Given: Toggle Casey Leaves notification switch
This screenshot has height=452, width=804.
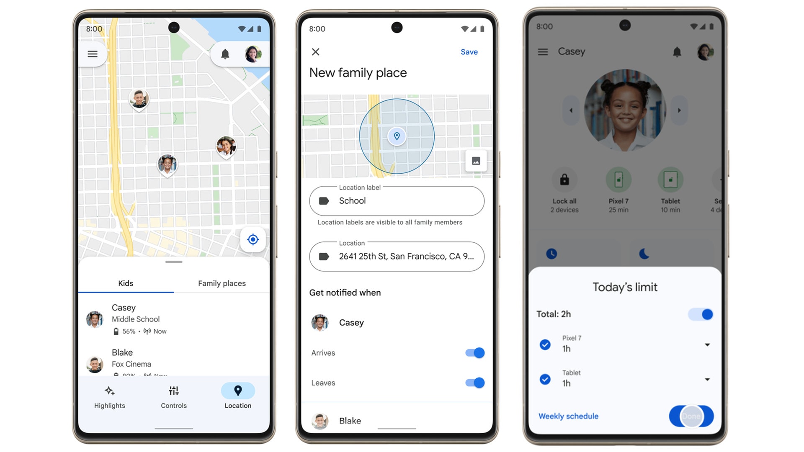Looking at the screenshot, I should (x=473, y=383).
